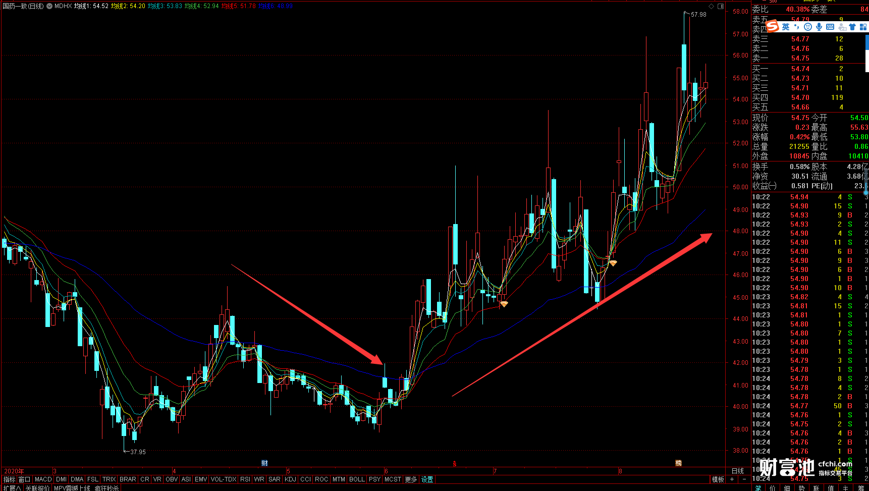Select the DMA indicator
This screenshot has width=869, height=491.
[77, 479]
